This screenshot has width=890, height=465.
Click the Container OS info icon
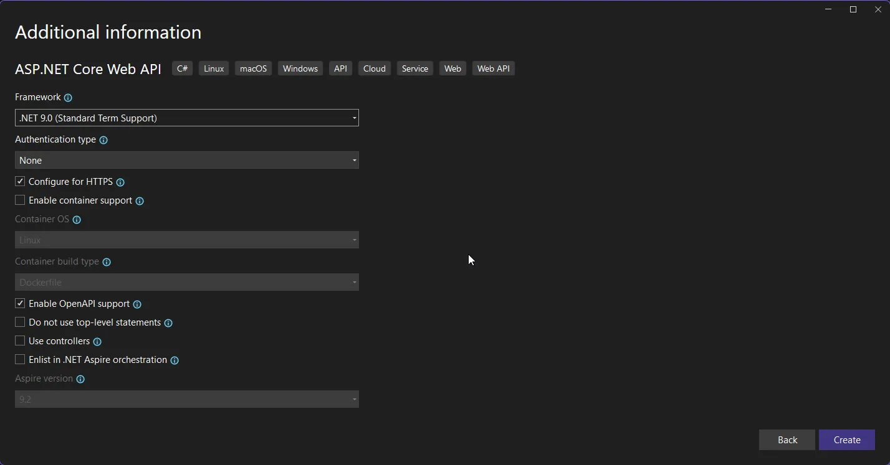pos(76,219)
